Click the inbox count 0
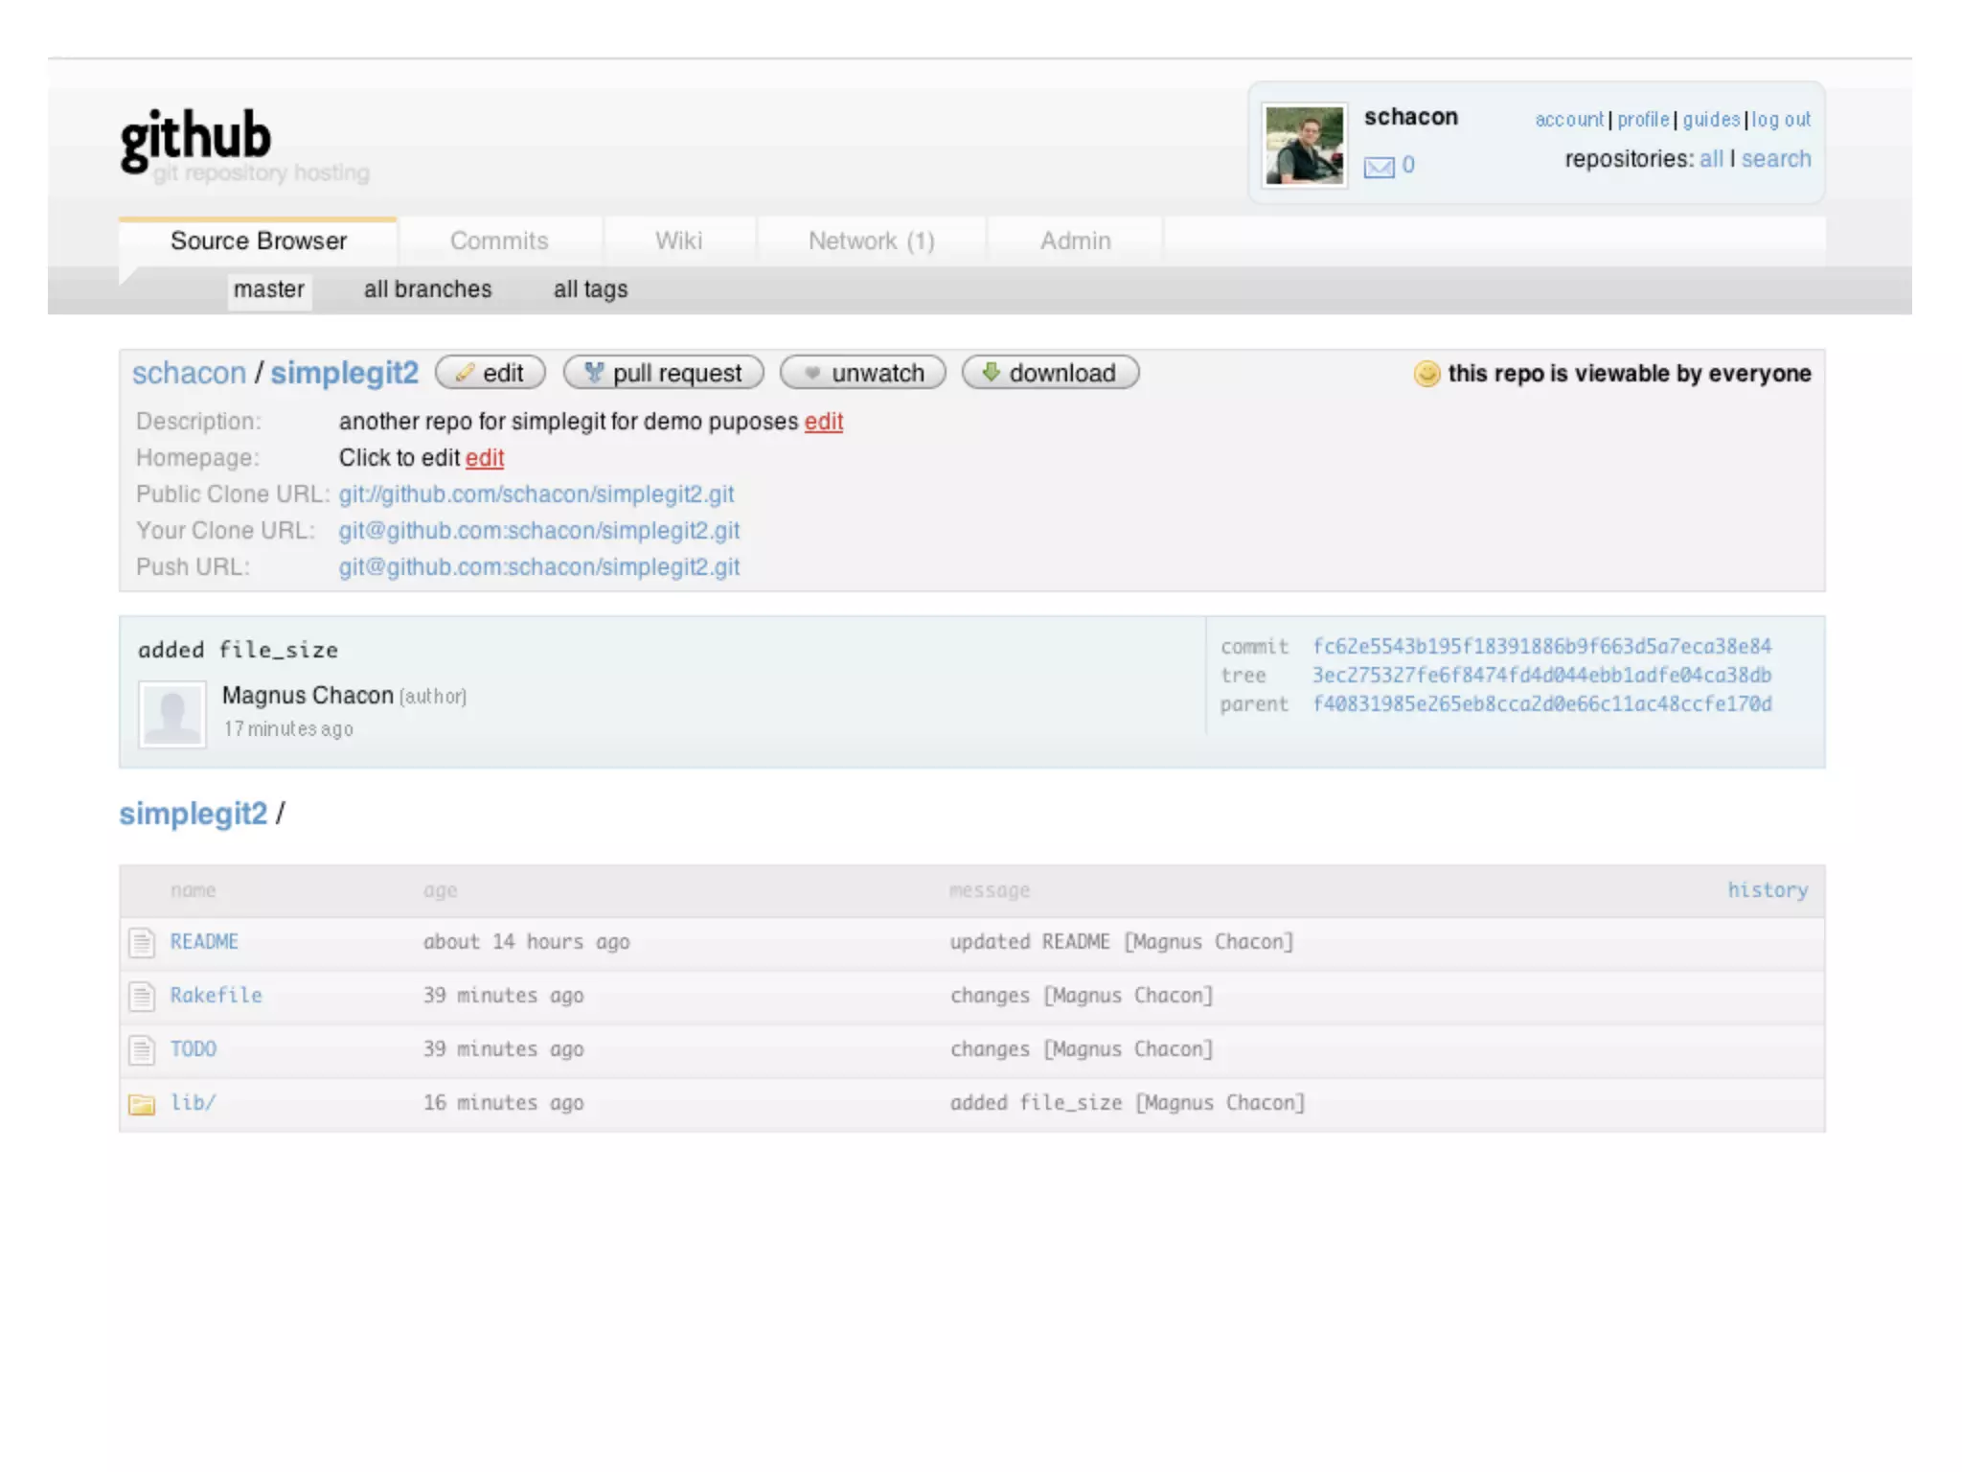This screenshot has width=1962, height=1472. click(1408, 165)
